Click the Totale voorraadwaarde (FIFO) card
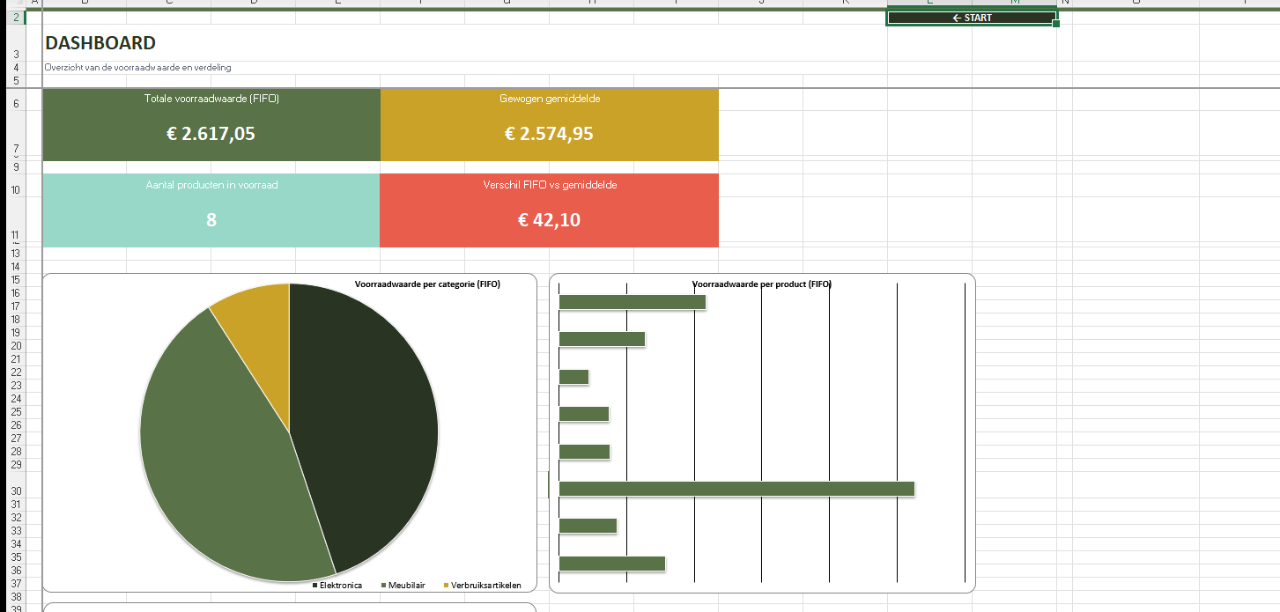 coord(211,124)
